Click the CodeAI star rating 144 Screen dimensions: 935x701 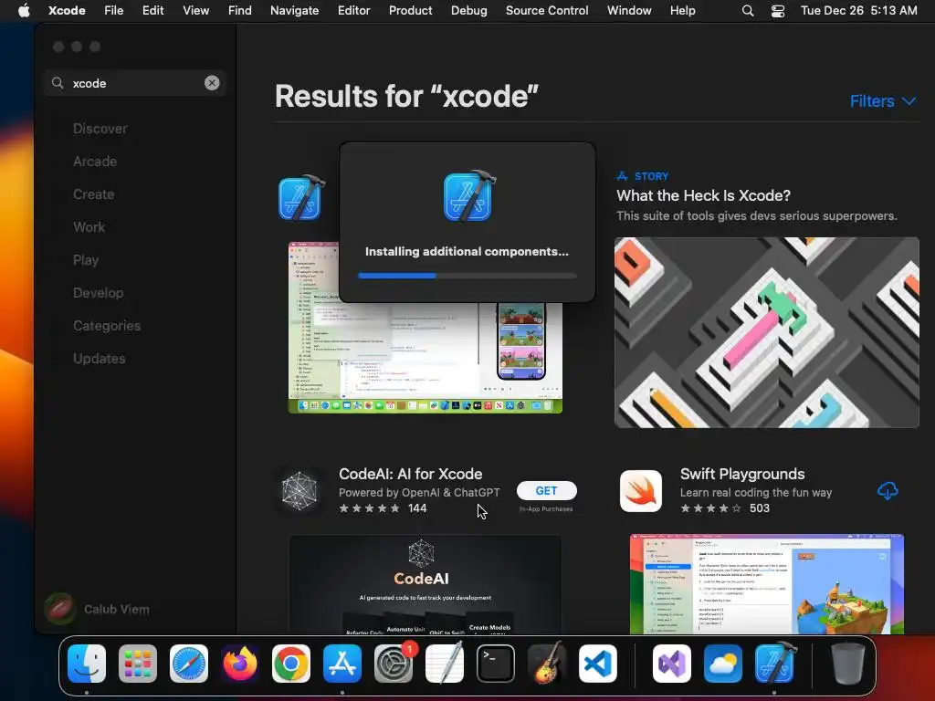tap(383, 508)
